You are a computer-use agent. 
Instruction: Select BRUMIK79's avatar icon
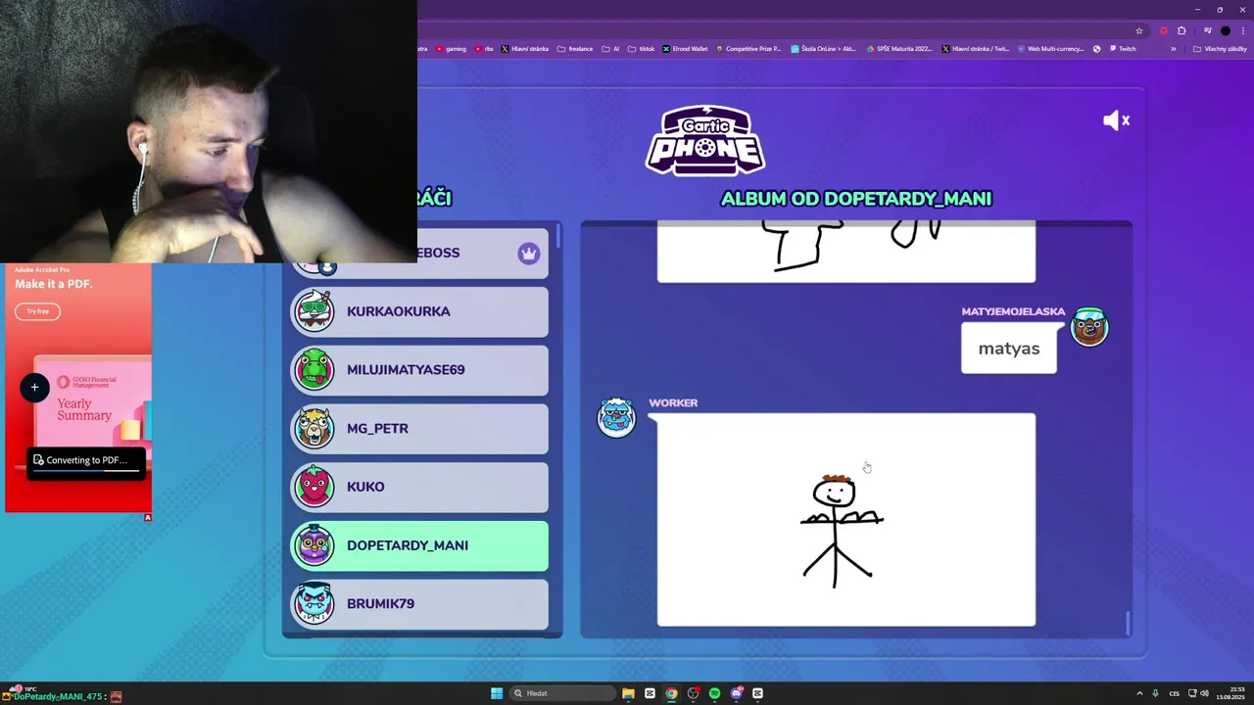(x=314, y=603)
